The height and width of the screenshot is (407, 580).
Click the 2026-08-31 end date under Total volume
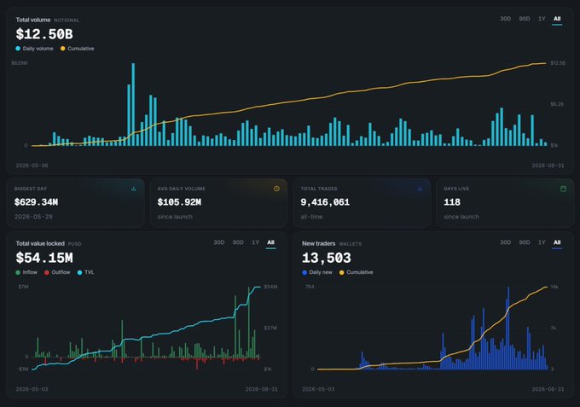[x=548, y=166]
